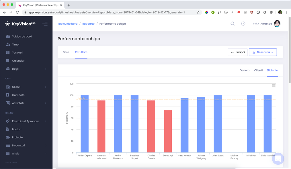This screenshot has width=291, height=169.
Task: Select the Rezultate tab
Action: pyautogui.click(x=81, y=52)
